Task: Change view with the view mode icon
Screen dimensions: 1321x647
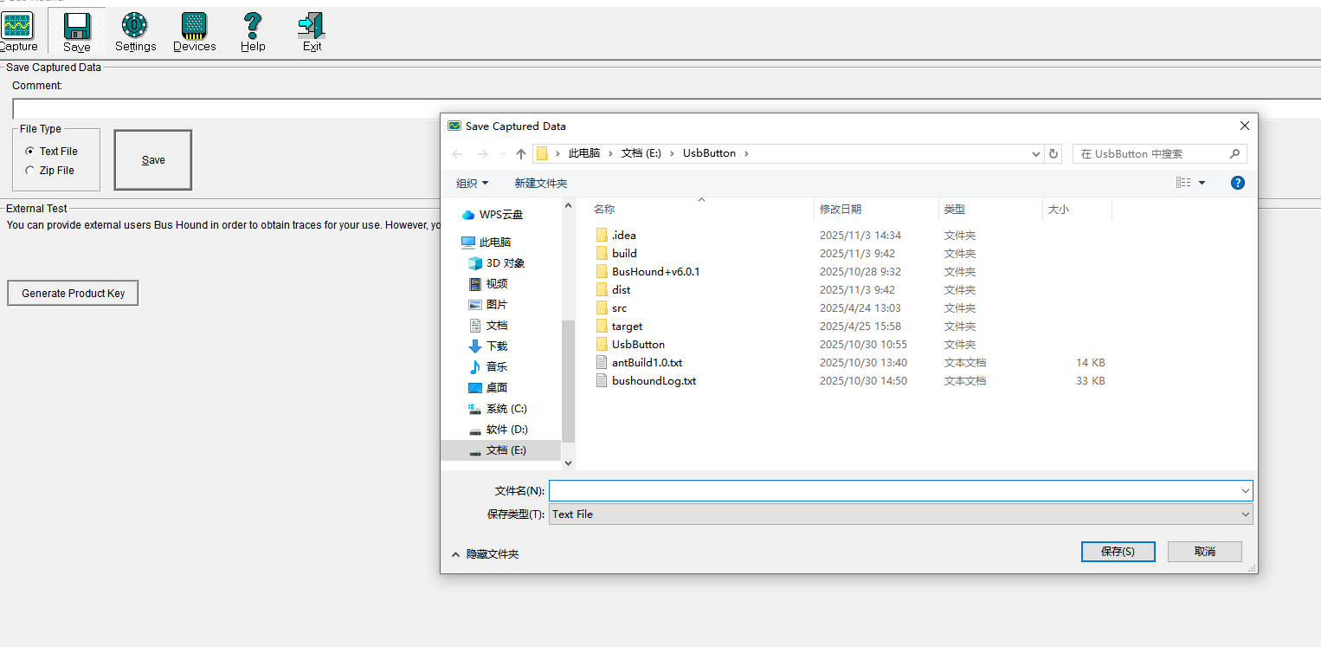Action: click(x=1183, y=183)
